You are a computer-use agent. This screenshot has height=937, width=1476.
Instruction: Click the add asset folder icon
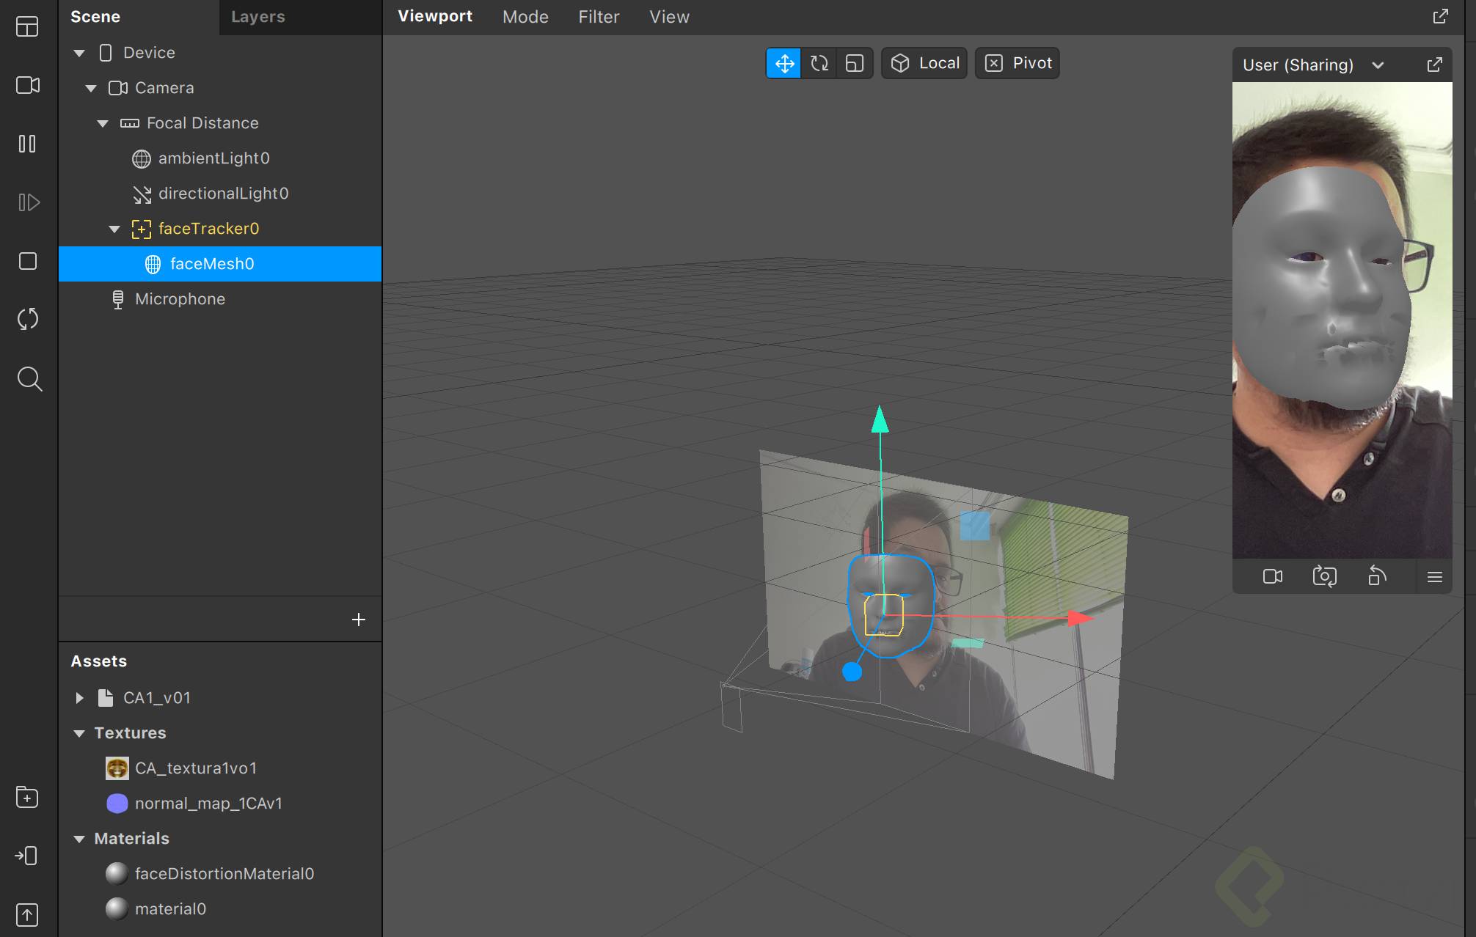coord(27,797)
